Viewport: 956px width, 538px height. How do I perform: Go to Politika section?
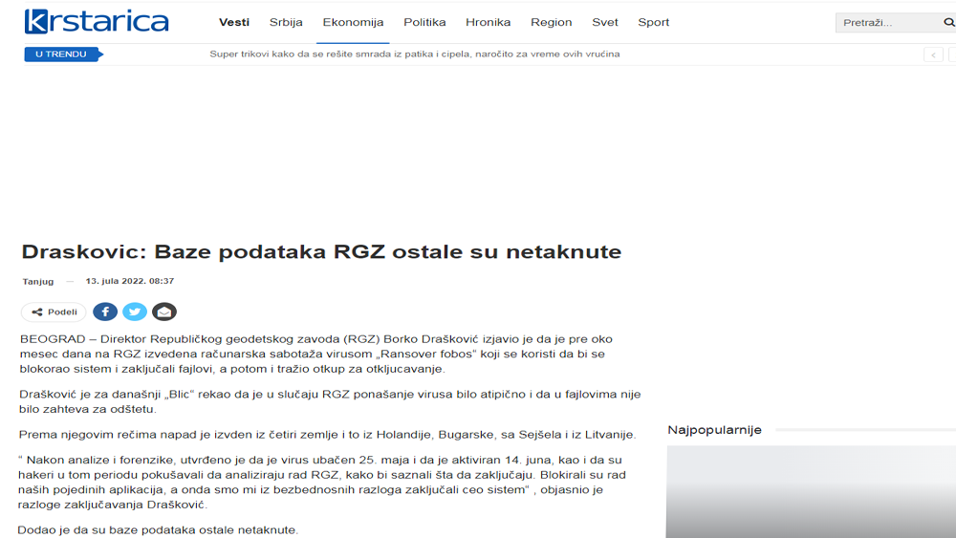pos(424,23)
